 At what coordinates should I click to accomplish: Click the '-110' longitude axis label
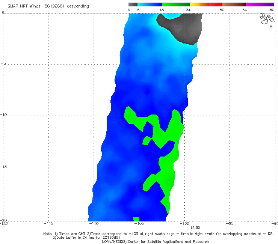(94, 223)
